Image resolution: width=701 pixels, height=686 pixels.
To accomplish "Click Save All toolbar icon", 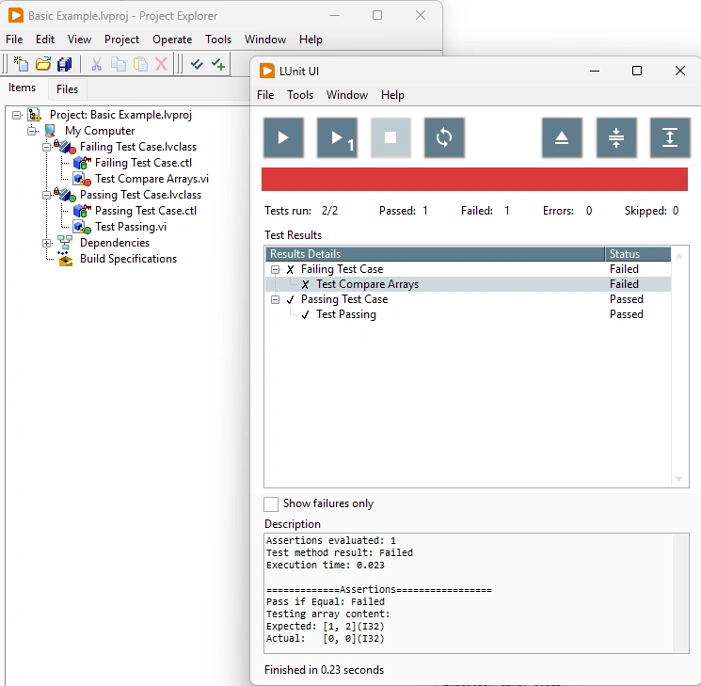I will [x=64, y=64].
